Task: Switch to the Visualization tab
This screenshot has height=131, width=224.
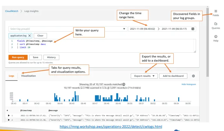Action: tap(29, 76)
